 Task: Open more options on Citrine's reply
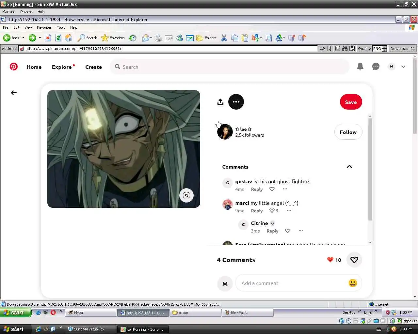click(301, 231)
